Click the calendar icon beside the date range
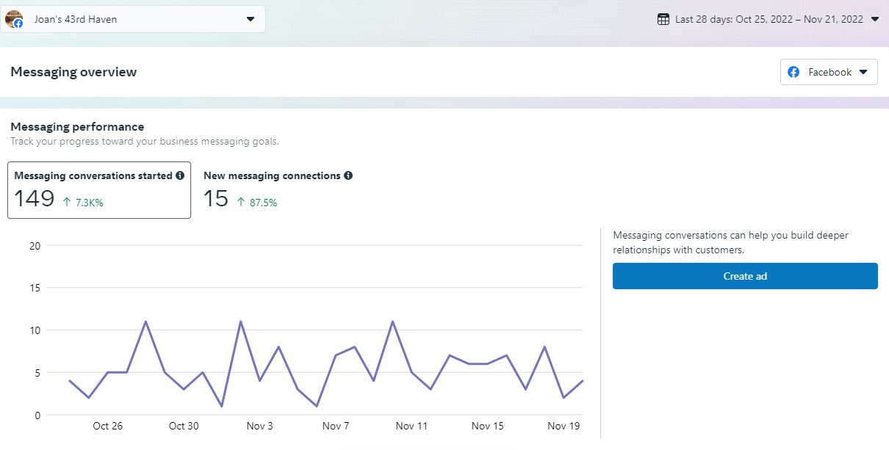Viewport: 889px width, 450px height. point(663,19)
